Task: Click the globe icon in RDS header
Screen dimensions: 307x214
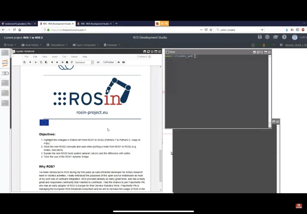Action: pyautogui.click(x=267, y=37)
